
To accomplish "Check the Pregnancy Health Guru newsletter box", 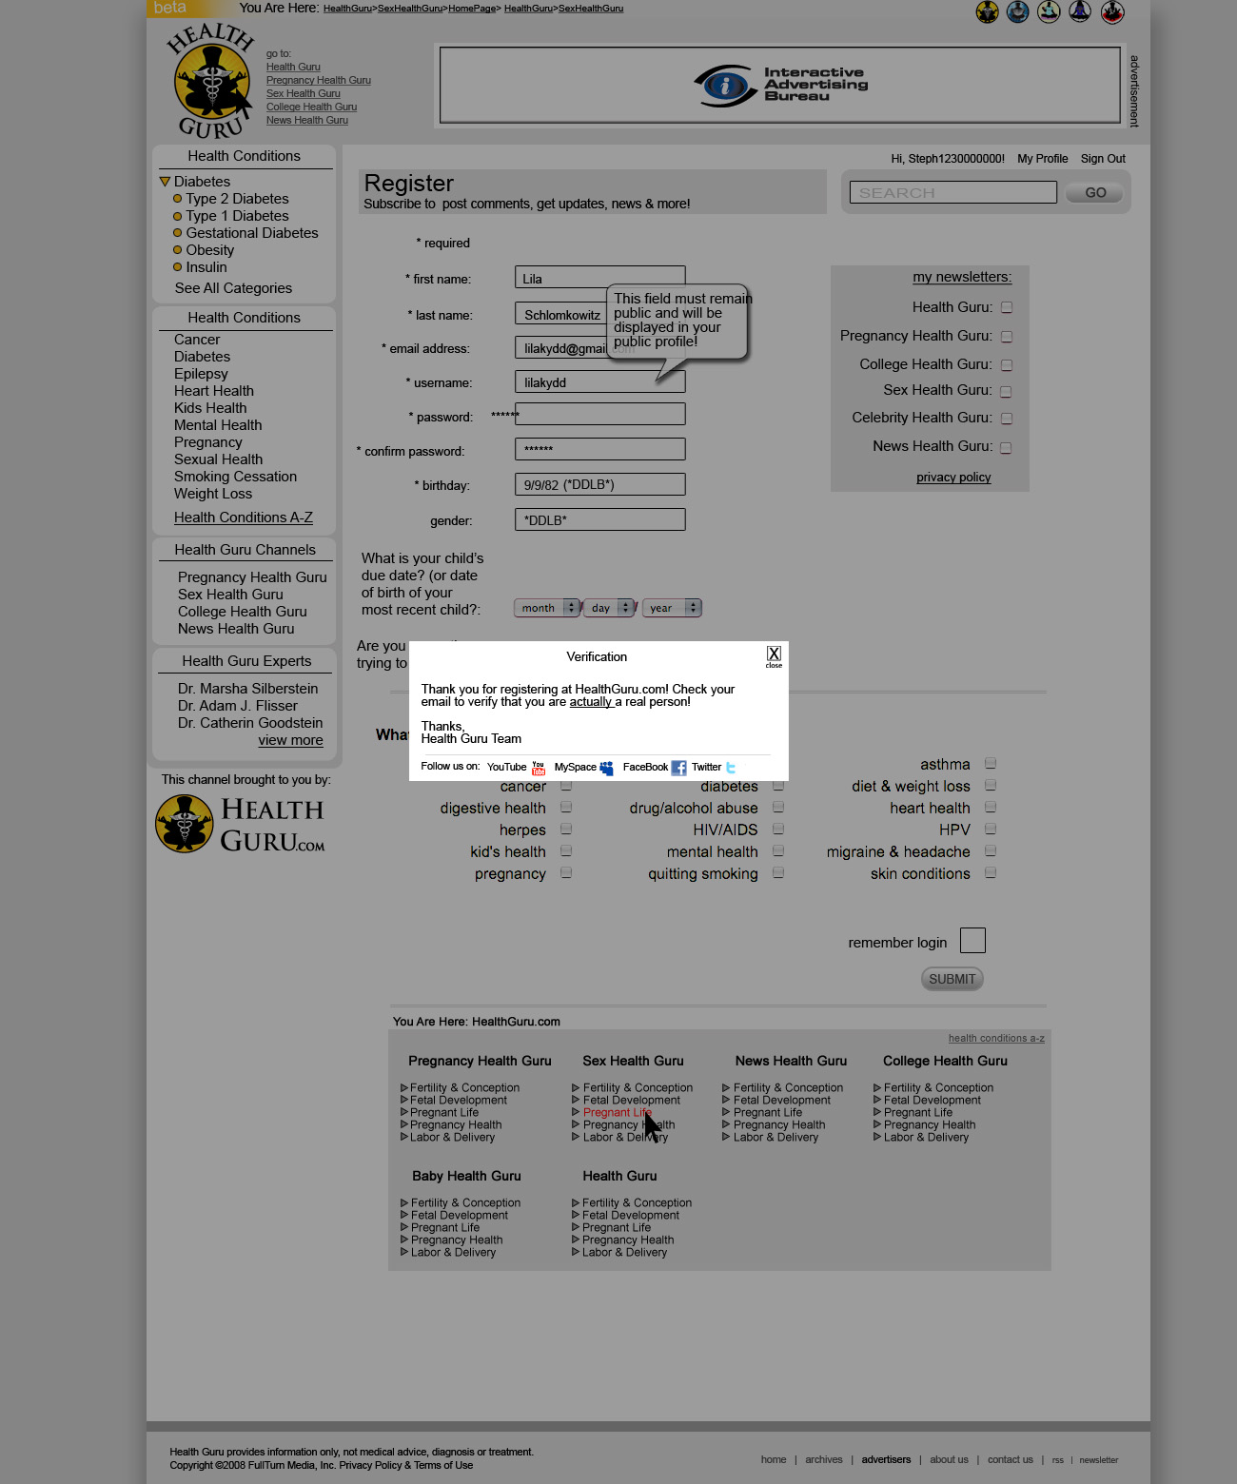I will click(1007, 337).
